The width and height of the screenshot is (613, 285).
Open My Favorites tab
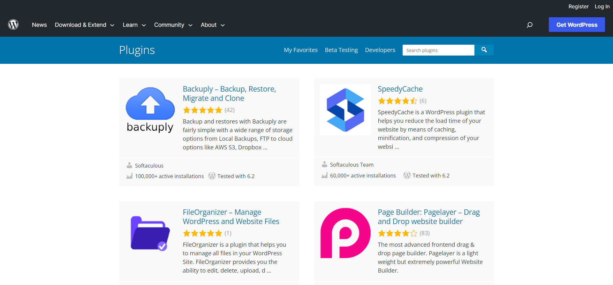point(301,50)
